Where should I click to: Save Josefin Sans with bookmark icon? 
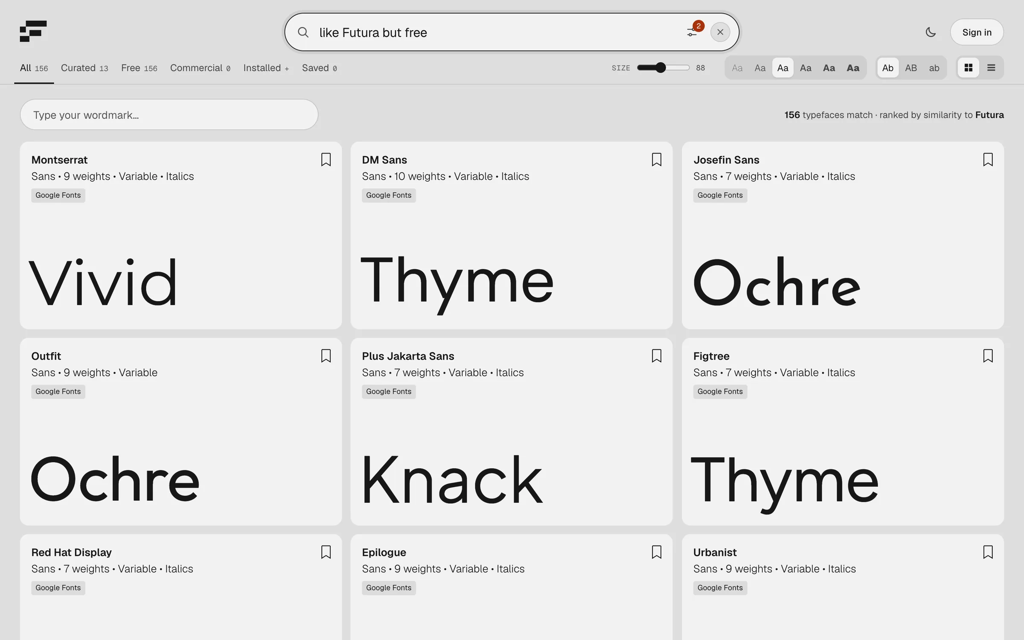tap(988, 160)
